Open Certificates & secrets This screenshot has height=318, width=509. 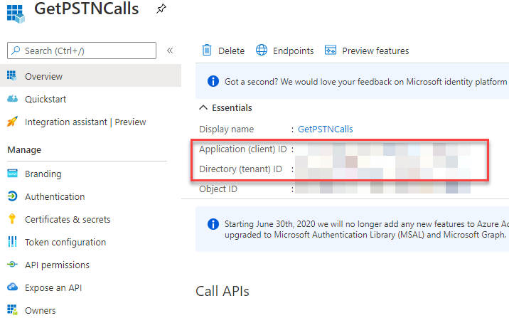68,219
